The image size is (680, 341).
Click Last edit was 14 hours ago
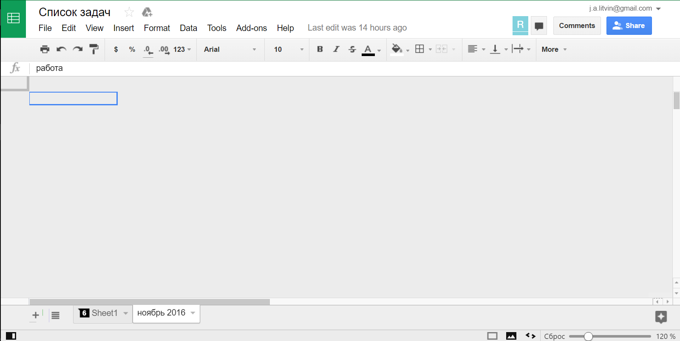(357, 28)
